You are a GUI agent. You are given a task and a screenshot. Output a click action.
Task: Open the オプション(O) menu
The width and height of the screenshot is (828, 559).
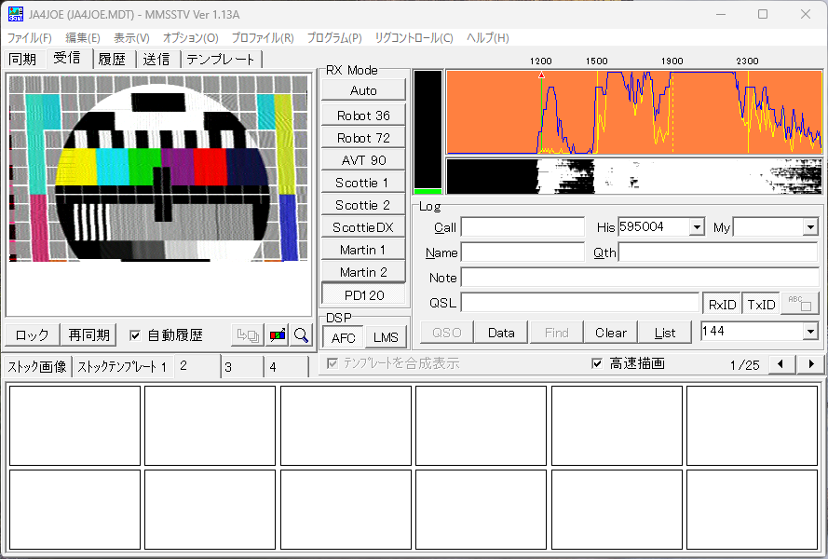190,37
